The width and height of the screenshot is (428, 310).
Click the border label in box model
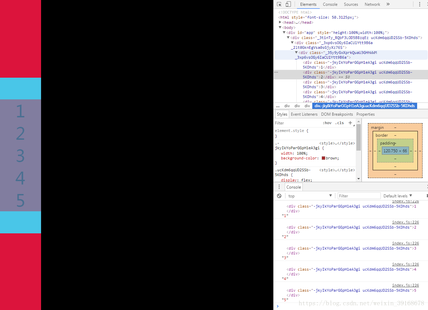pyautogui.click(x=382, y=135)
